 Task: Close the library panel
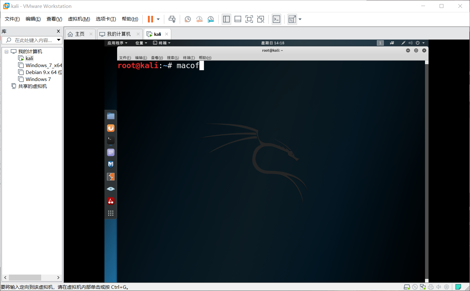click(x=58, y=31)
